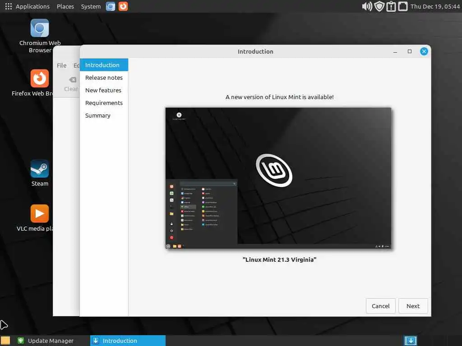Click the Next button
The height and width of the screenshot is (346, 462).
[413, 306]
